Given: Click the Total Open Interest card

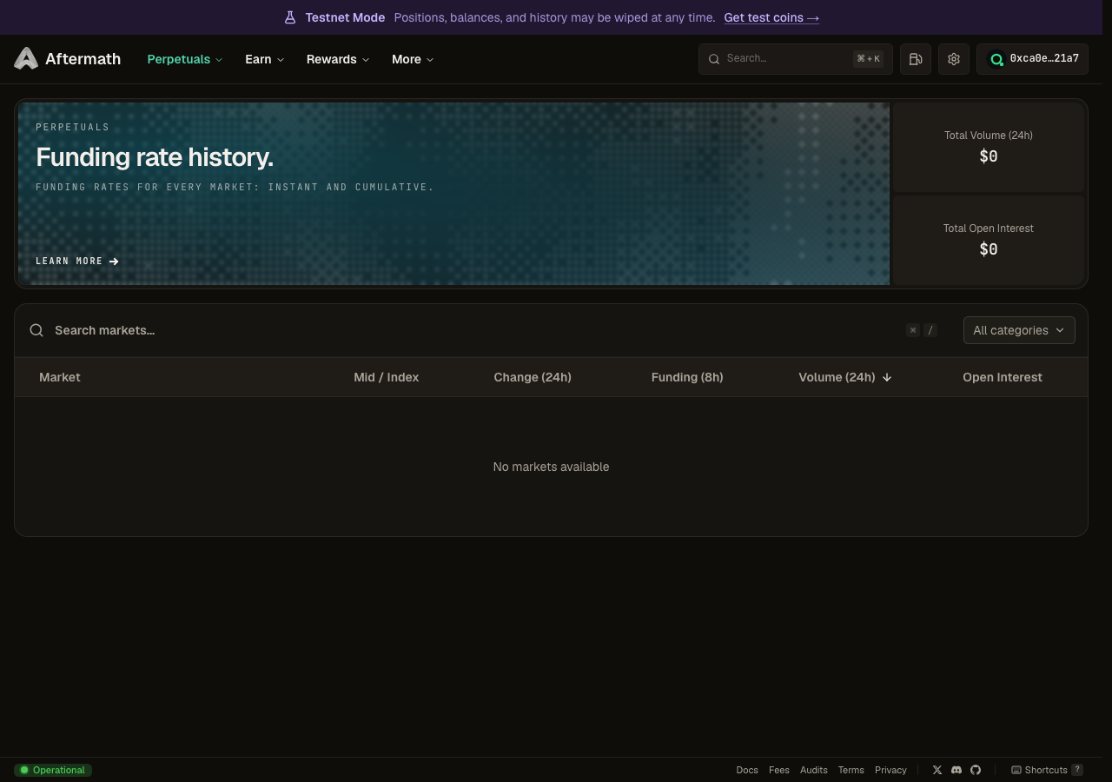Looking at the screenshot, I should pyautogui.click(x=989, y=240).
